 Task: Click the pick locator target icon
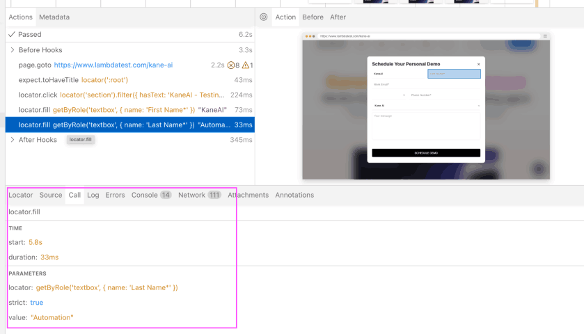coord(264,17)
